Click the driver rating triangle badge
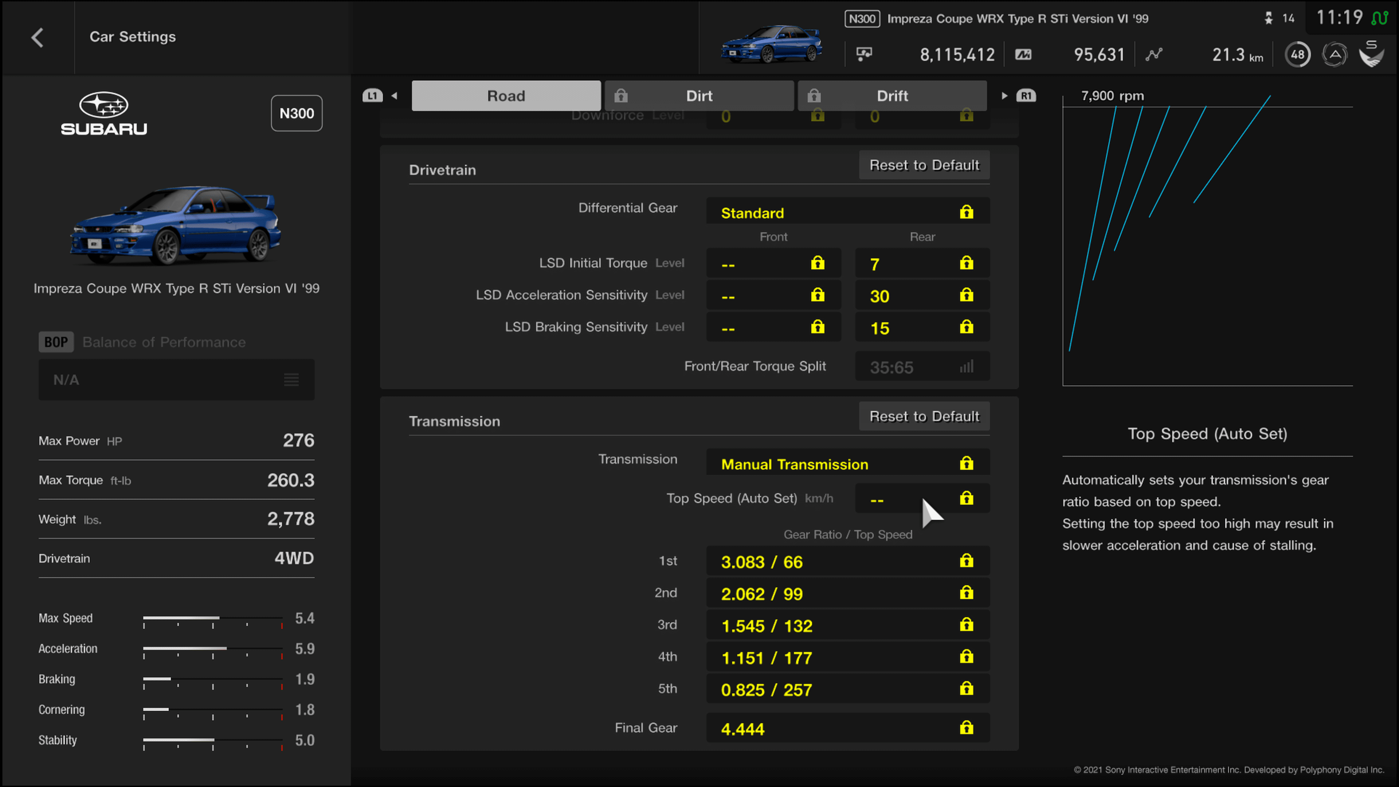The width and height of the screenshot is (1399, 787). [x=1335, y=54]
